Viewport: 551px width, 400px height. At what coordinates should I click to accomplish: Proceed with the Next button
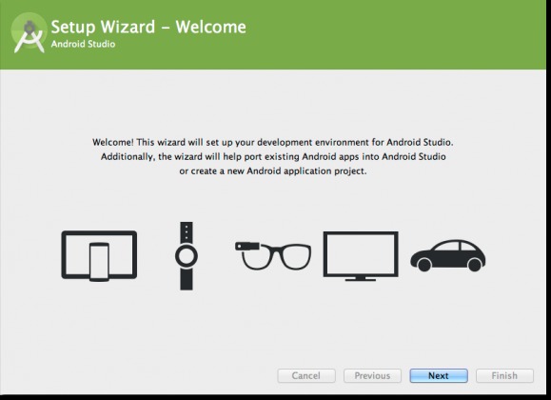(439, 376)
